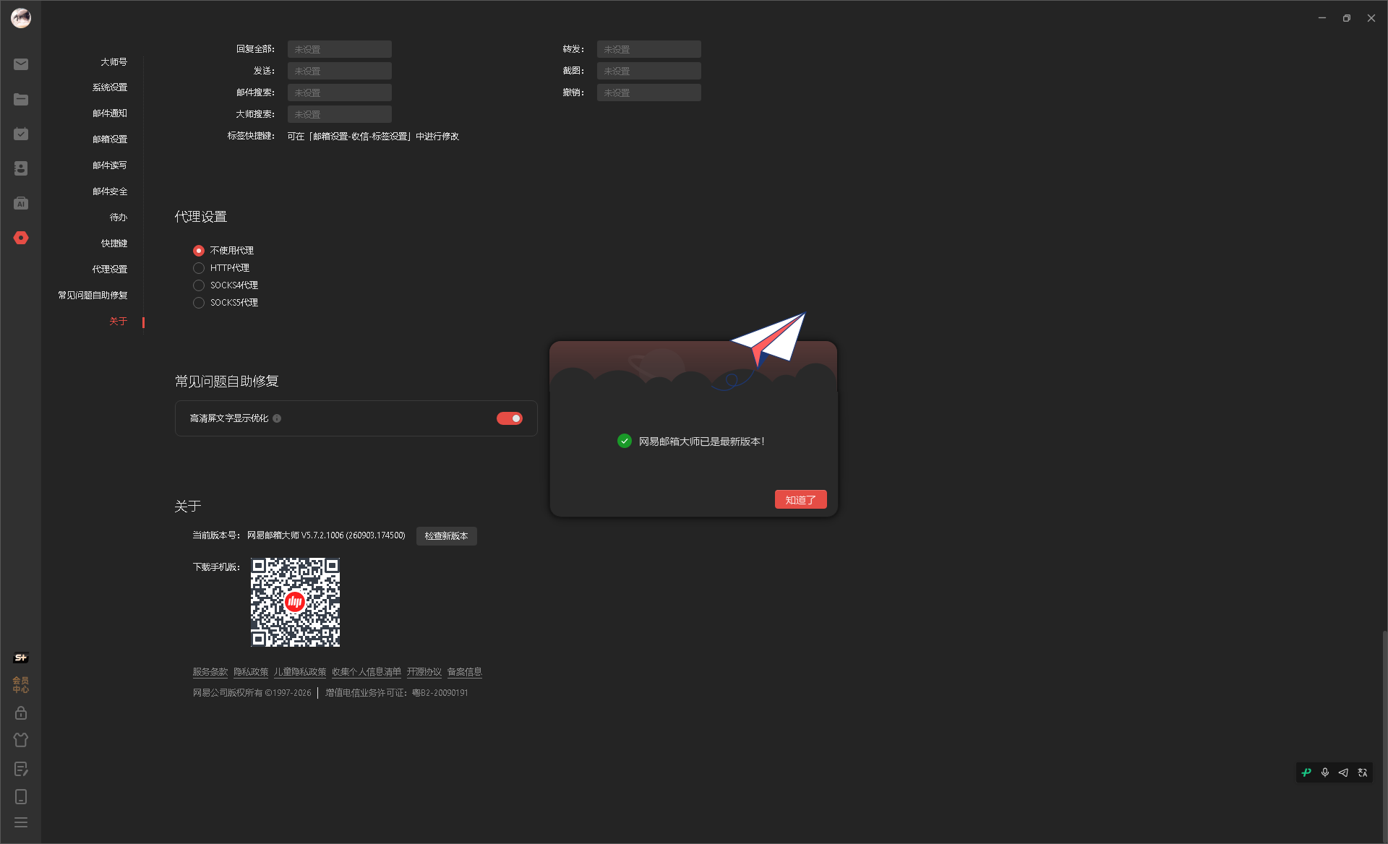The image size is (1388, 844).
Task: Click the green logo icon in floating toolbar
Action: [x=1306, y=772]
